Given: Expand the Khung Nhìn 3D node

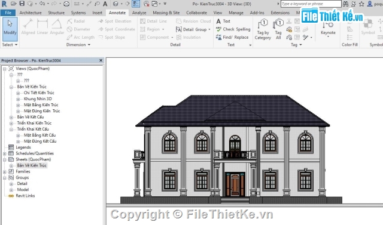Looking at the screenshot, I should pyautogui.click(x=18, y=99).
